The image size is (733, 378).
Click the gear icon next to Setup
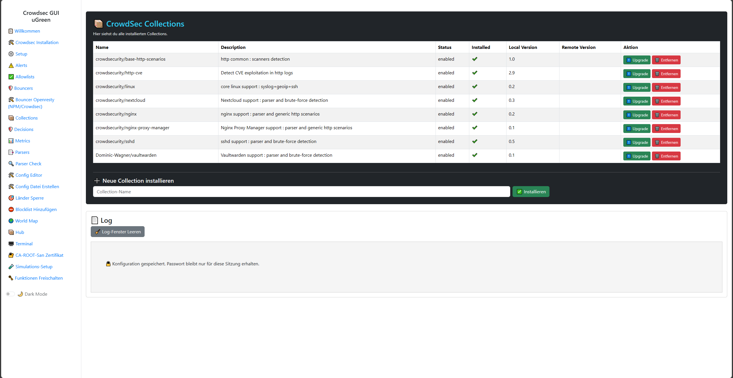click(11, 54)
